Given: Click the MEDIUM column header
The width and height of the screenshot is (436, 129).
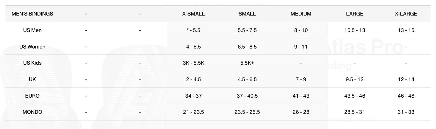Looking at the screenshot, I should point(301,14).
